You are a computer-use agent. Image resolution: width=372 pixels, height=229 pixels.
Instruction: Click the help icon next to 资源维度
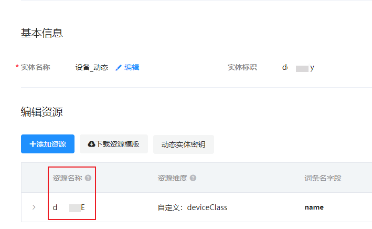tap(193, 178)
